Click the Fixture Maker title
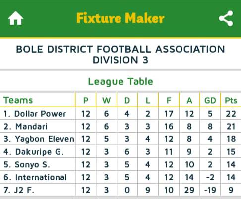 [120, 18]
